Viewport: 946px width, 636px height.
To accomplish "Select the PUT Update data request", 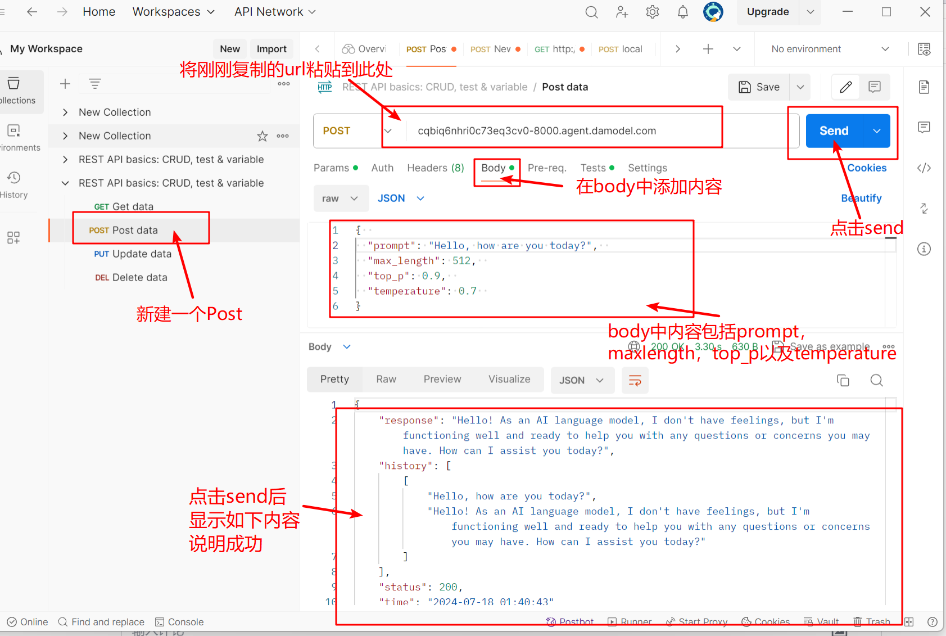I will point(133,254).
